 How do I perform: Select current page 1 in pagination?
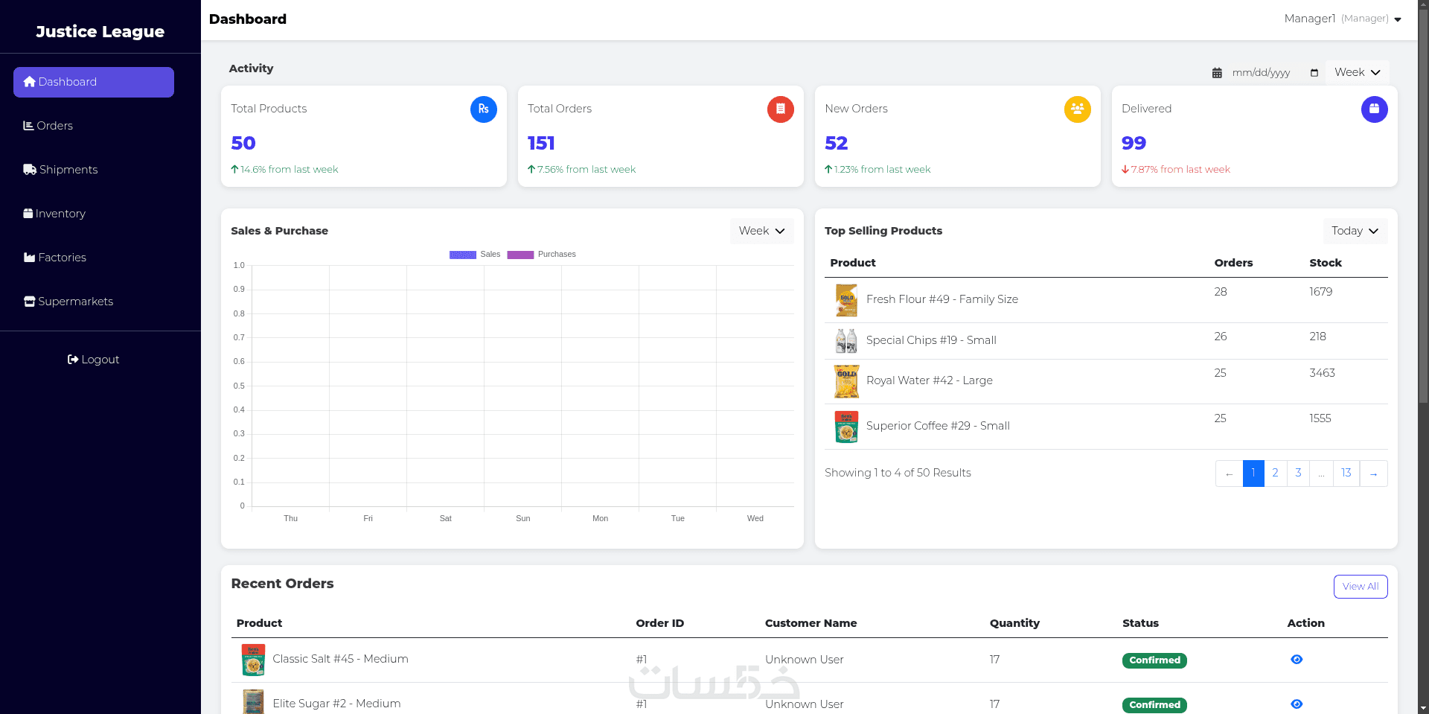click(x=1253, y=474)
